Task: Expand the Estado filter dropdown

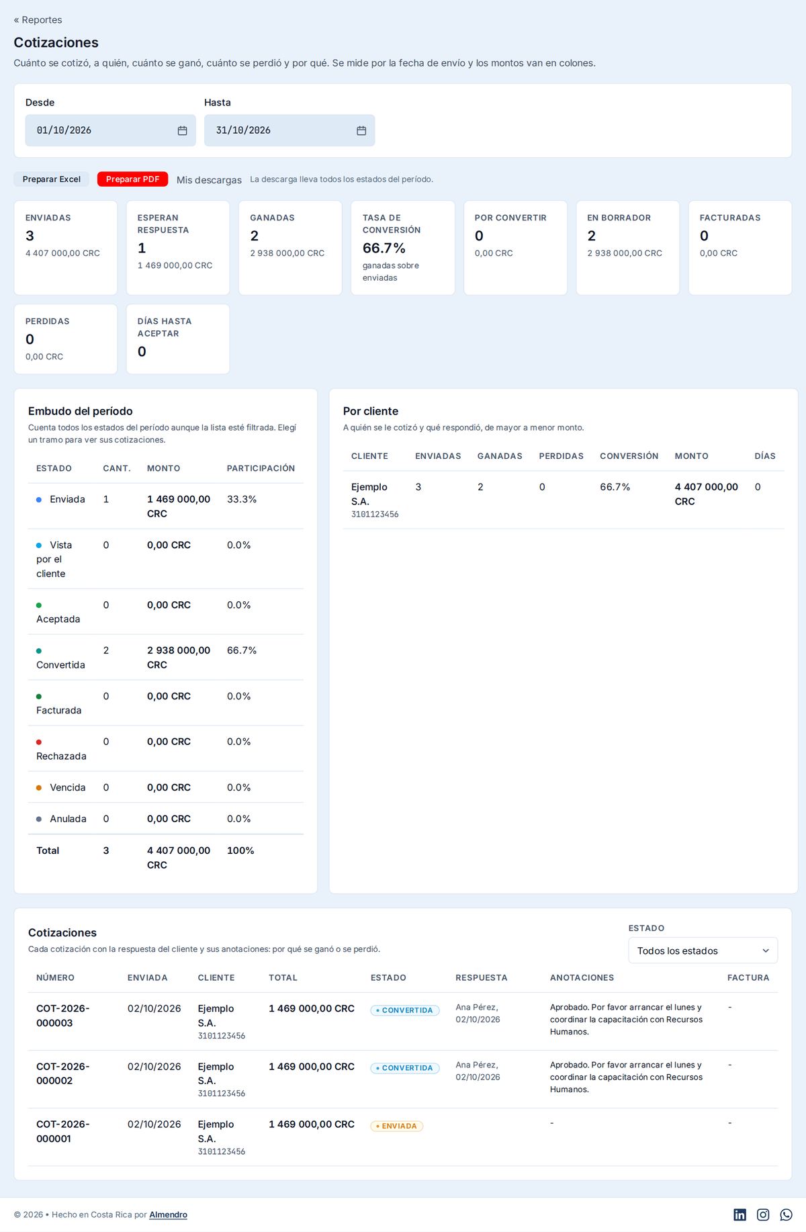Action: tap(703, 951)
